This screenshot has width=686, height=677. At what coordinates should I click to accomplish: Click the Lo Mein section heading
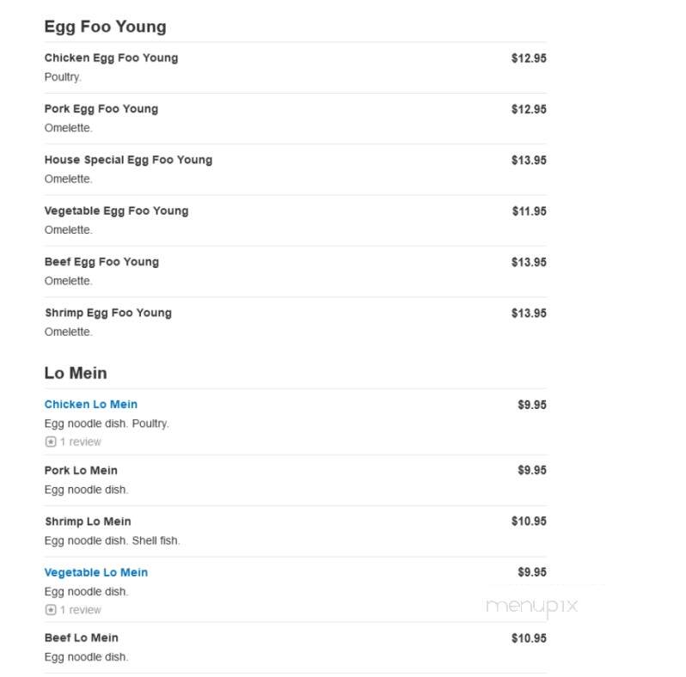click(76, 373)
